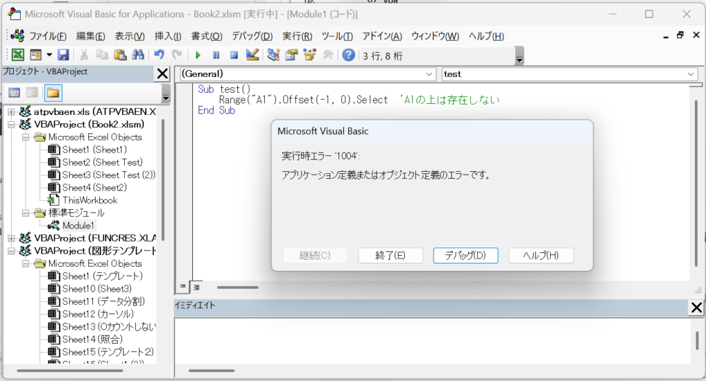Open the ファイル(F) menu

click(x=48, y=36)
